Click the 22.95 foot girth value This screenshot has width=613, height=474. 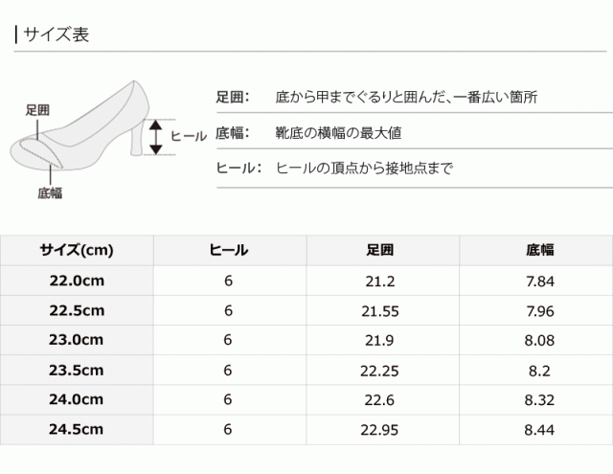[381, 430]
